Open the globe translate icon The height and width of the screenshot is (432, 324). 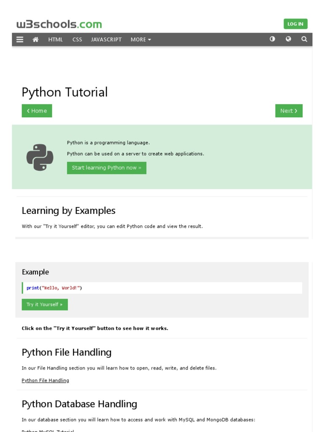click(288, 39)
